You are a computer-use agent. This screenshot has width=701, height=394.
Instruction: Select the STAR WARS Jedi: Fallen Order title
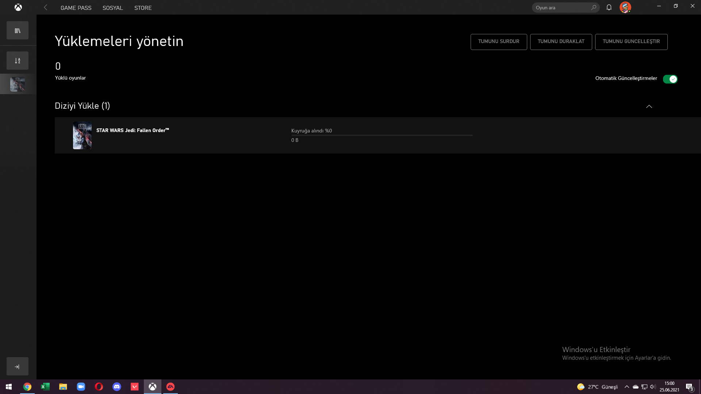pyautogui.click(x=133, y=130)
